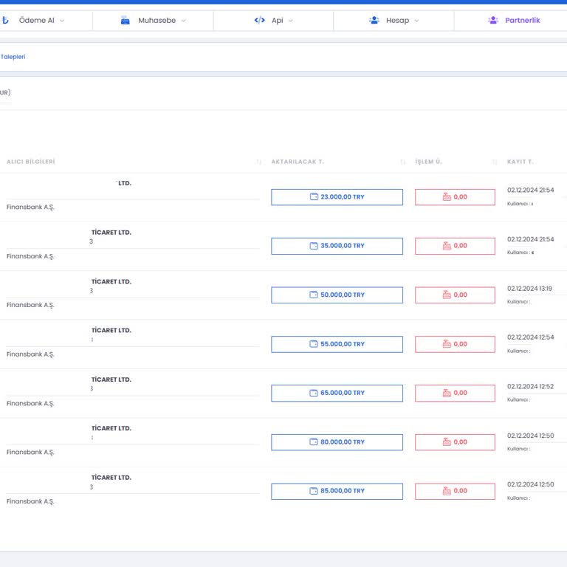
Task: Click the Partnerlik people icon
Action: [493, 21]
